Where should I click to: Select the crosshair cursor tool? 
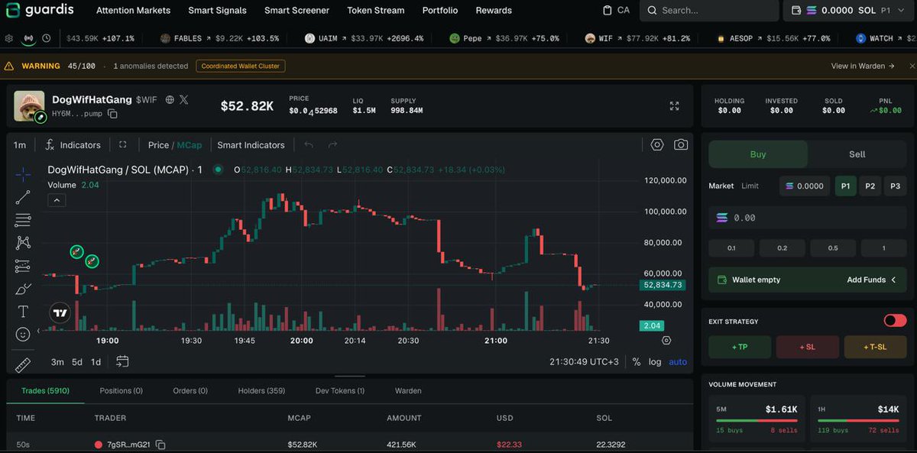coord(23,174)
